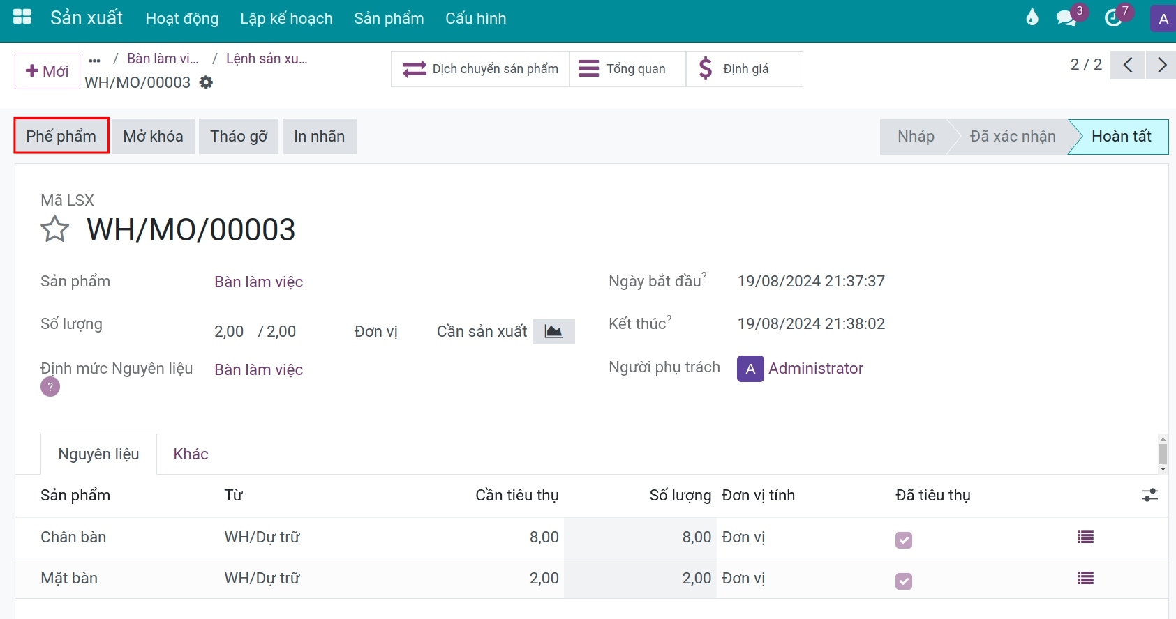Open Dịch chuyển sản phẩm smart button
The image size is (1176, 619).
click(480, 69)
